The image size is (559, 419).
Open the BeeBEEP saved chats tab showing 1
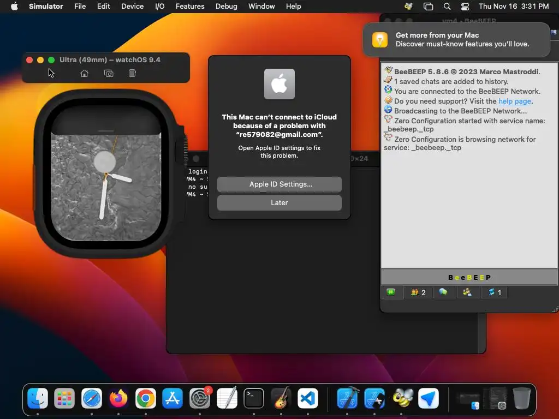(x=494, y=292)
